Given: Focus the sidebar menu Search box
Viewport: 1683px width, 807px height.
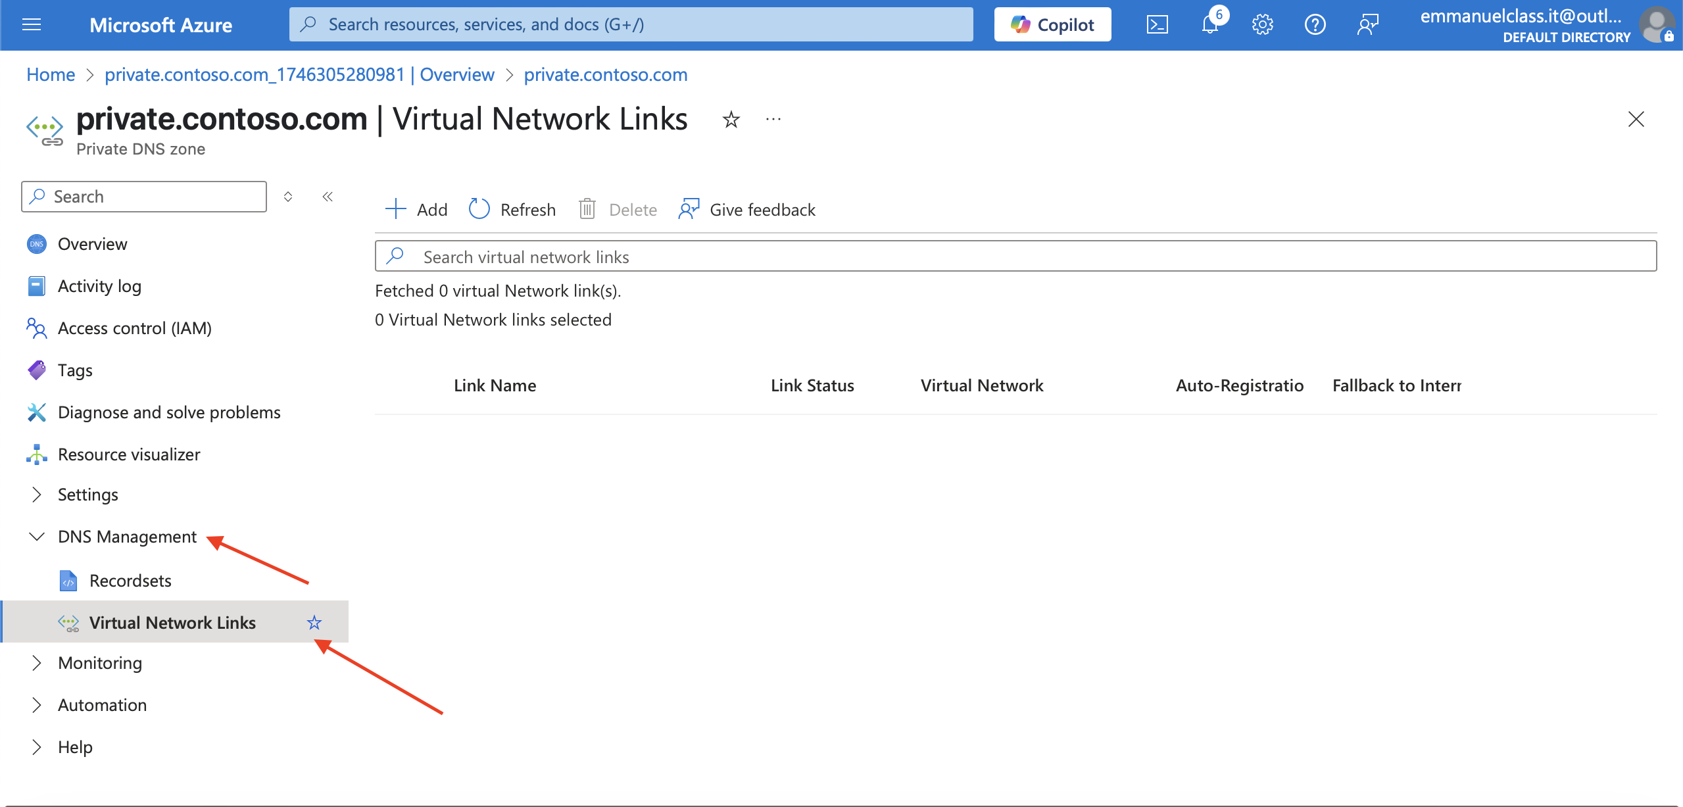Looking at the screenshot, I should click(x=144, y=197).
